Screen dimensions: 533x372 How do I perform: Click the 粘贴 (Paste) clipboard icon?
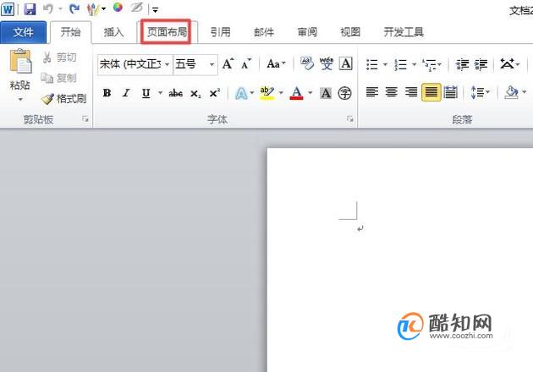[20, 62]
